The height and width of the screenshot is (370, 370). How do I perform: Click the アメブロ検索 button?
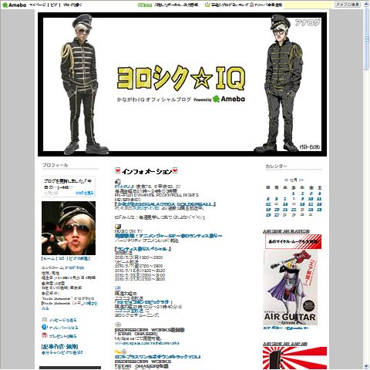coord(348,5)
